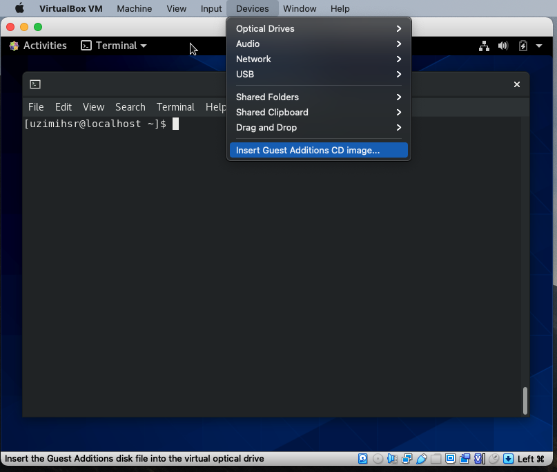557x472 pixels.
Task: Open the terminal's Terminal menu
Action: 175,107
